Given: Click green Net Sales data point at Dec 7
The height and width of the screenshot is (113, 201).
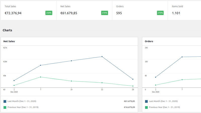Looking at the screenshot, I should 40,77.
